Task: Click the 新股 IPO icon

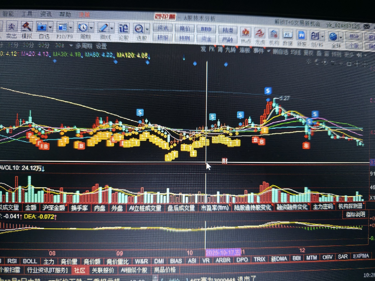Action: 301,35
